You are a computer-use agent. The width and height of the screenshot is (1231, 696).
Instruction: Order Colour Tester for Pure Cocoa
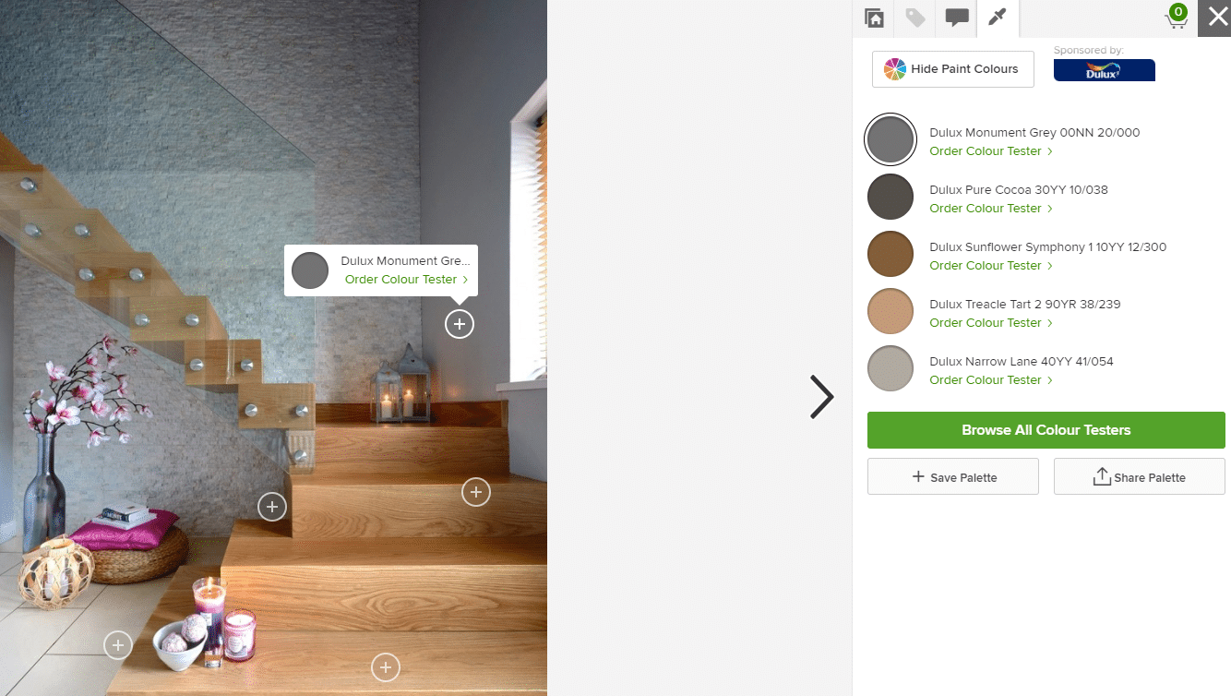tap(991, 209)
